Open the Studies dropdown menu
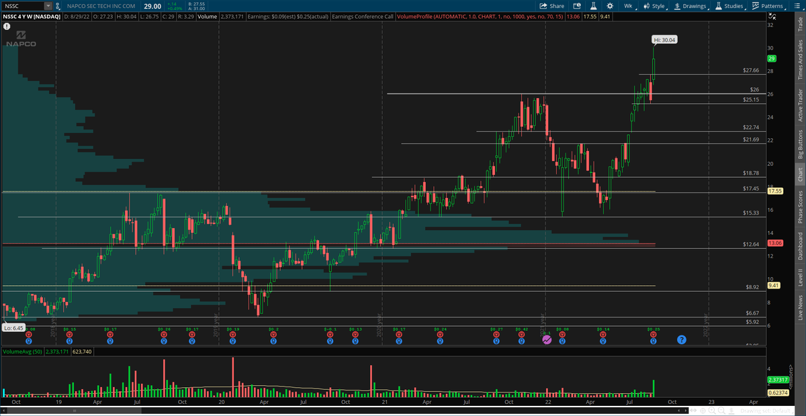The image size is (806, 416). pos(729,5)
